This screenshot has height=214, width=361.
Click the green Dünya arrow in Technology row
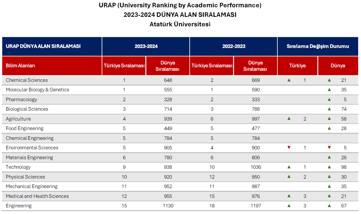point(329,167)
